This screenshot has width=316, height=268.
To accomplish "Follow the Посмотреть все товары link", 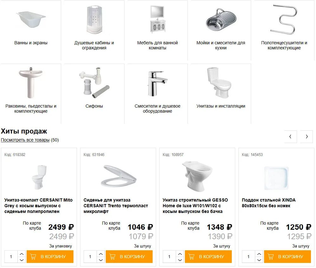I will (x=25, y=140).
